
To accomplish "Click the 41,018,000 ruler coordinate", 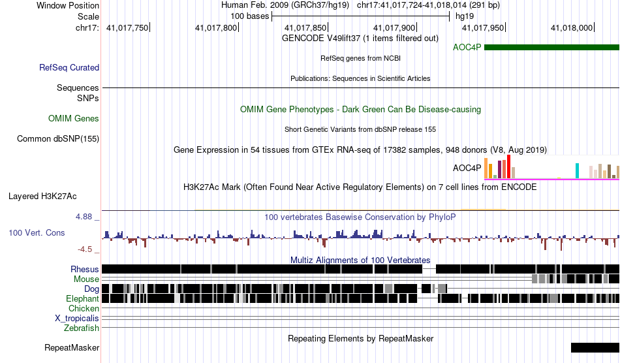I will tap(572, 28).
